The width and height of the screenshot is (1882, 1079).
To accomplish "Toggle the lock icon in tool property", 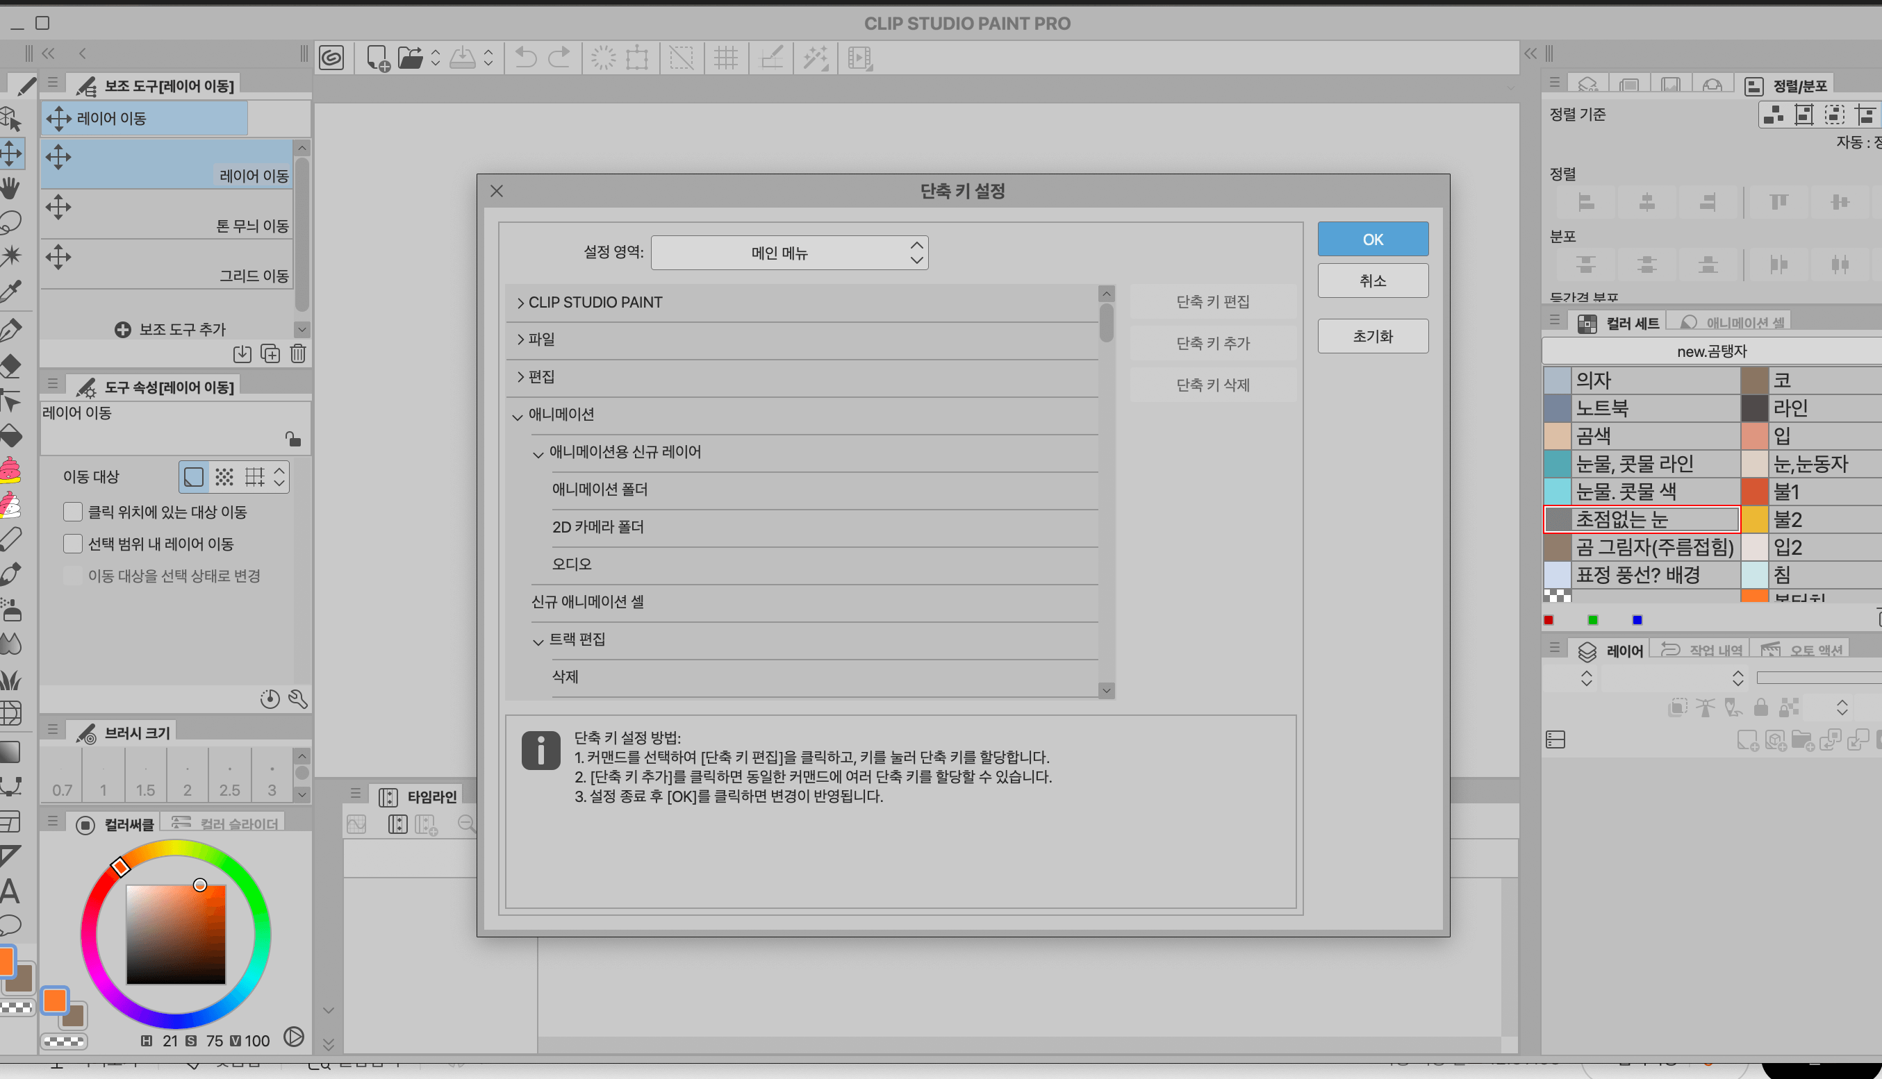I will [x=292, y=439].
